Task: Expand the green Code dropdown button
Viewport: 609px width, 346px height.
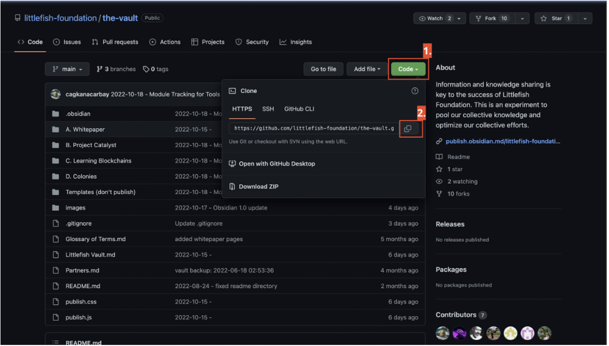Action: [408, 69]
